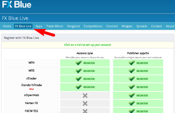Click MT4 Account sync green tick
This screenshot has height=113, width=175.
79,63
